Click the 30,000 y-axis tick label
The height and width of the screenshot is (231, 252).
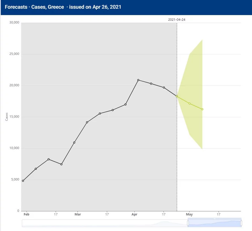pyautogui.click(x=14, y=23)
